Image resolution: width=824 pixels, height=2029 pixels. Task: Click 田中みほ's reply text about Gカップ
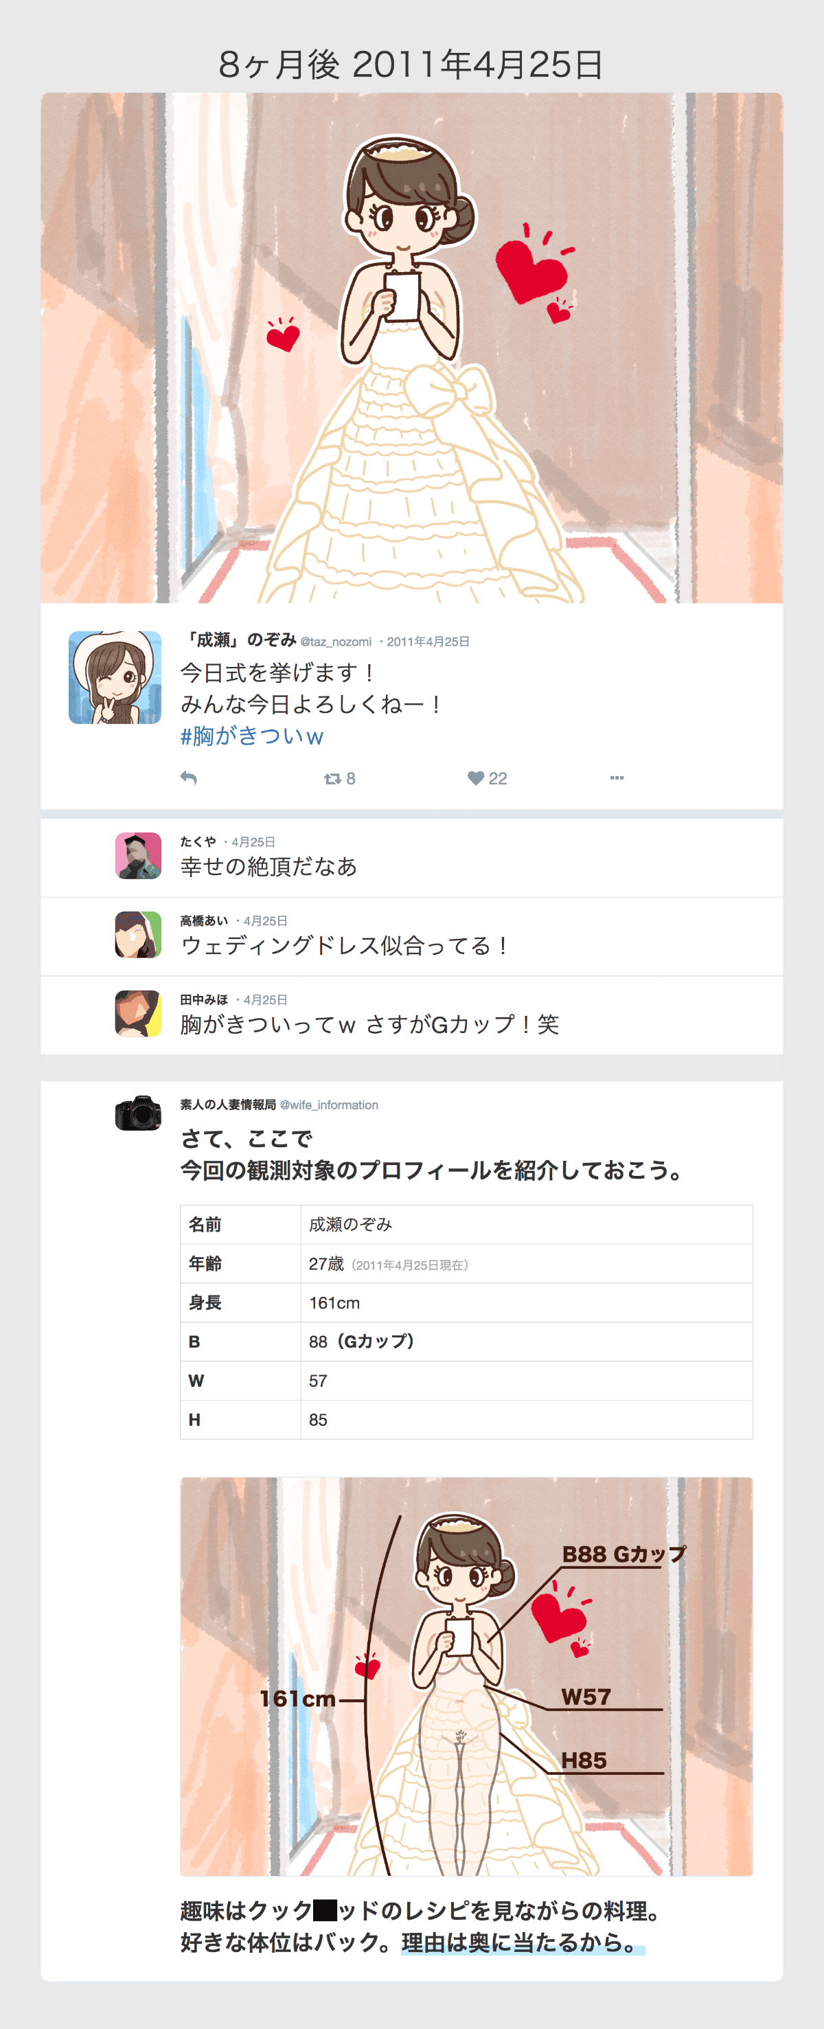369,1024
